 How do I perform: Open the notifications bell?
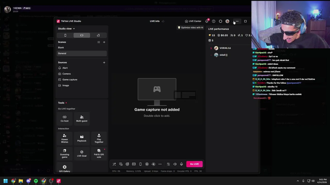(x=207, y=21)
